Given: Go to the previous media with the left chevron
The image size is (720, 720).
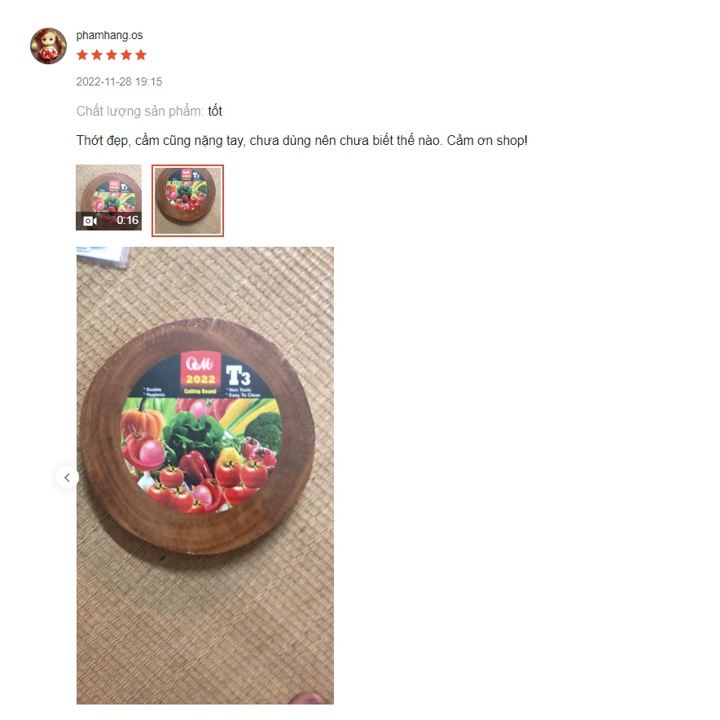Looking at the screenshot, I should tap(68, 477).
